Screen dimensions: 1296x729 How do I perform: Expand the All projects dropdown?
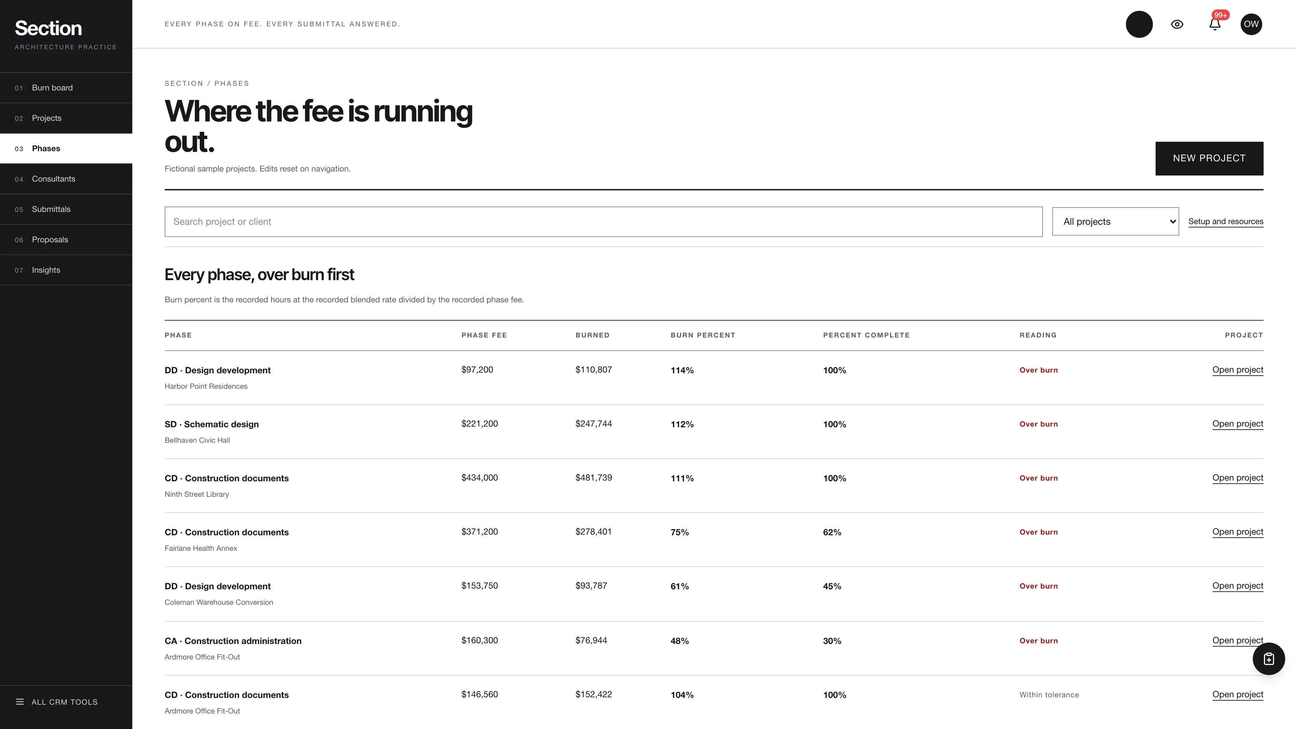click(1115, 221)
